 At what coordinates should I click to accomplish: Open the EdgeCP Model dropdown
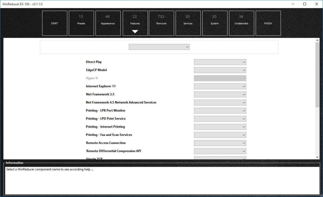[220, 70]
